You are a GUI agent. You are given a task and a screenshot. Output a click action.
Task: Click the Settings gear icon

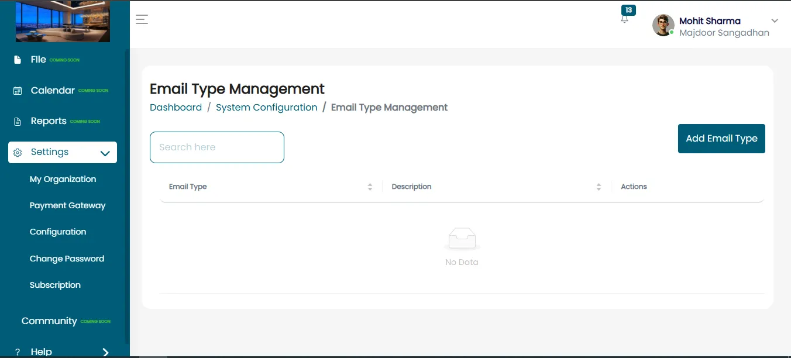tap(18, 152)
